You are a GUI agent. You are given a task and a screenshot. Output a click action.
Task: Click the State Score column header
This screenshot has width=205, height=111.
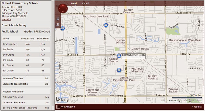click(x=43, y=39)
